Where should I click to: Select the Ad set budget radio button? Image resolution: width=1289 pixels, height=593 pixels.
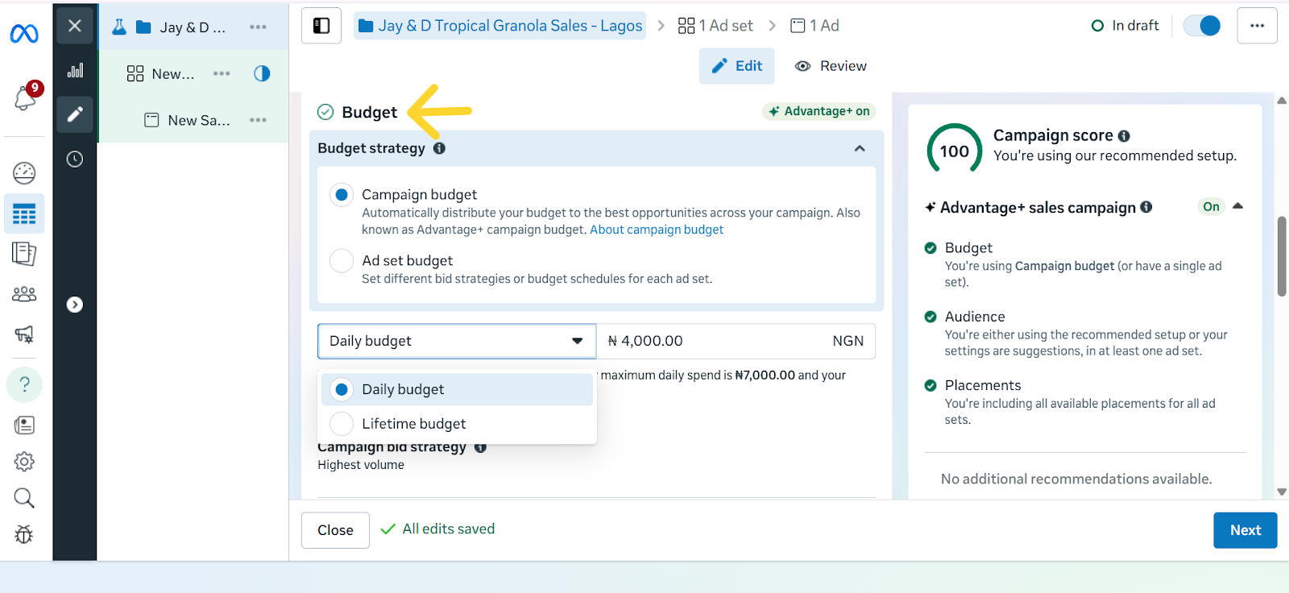[x=341, y=260]
